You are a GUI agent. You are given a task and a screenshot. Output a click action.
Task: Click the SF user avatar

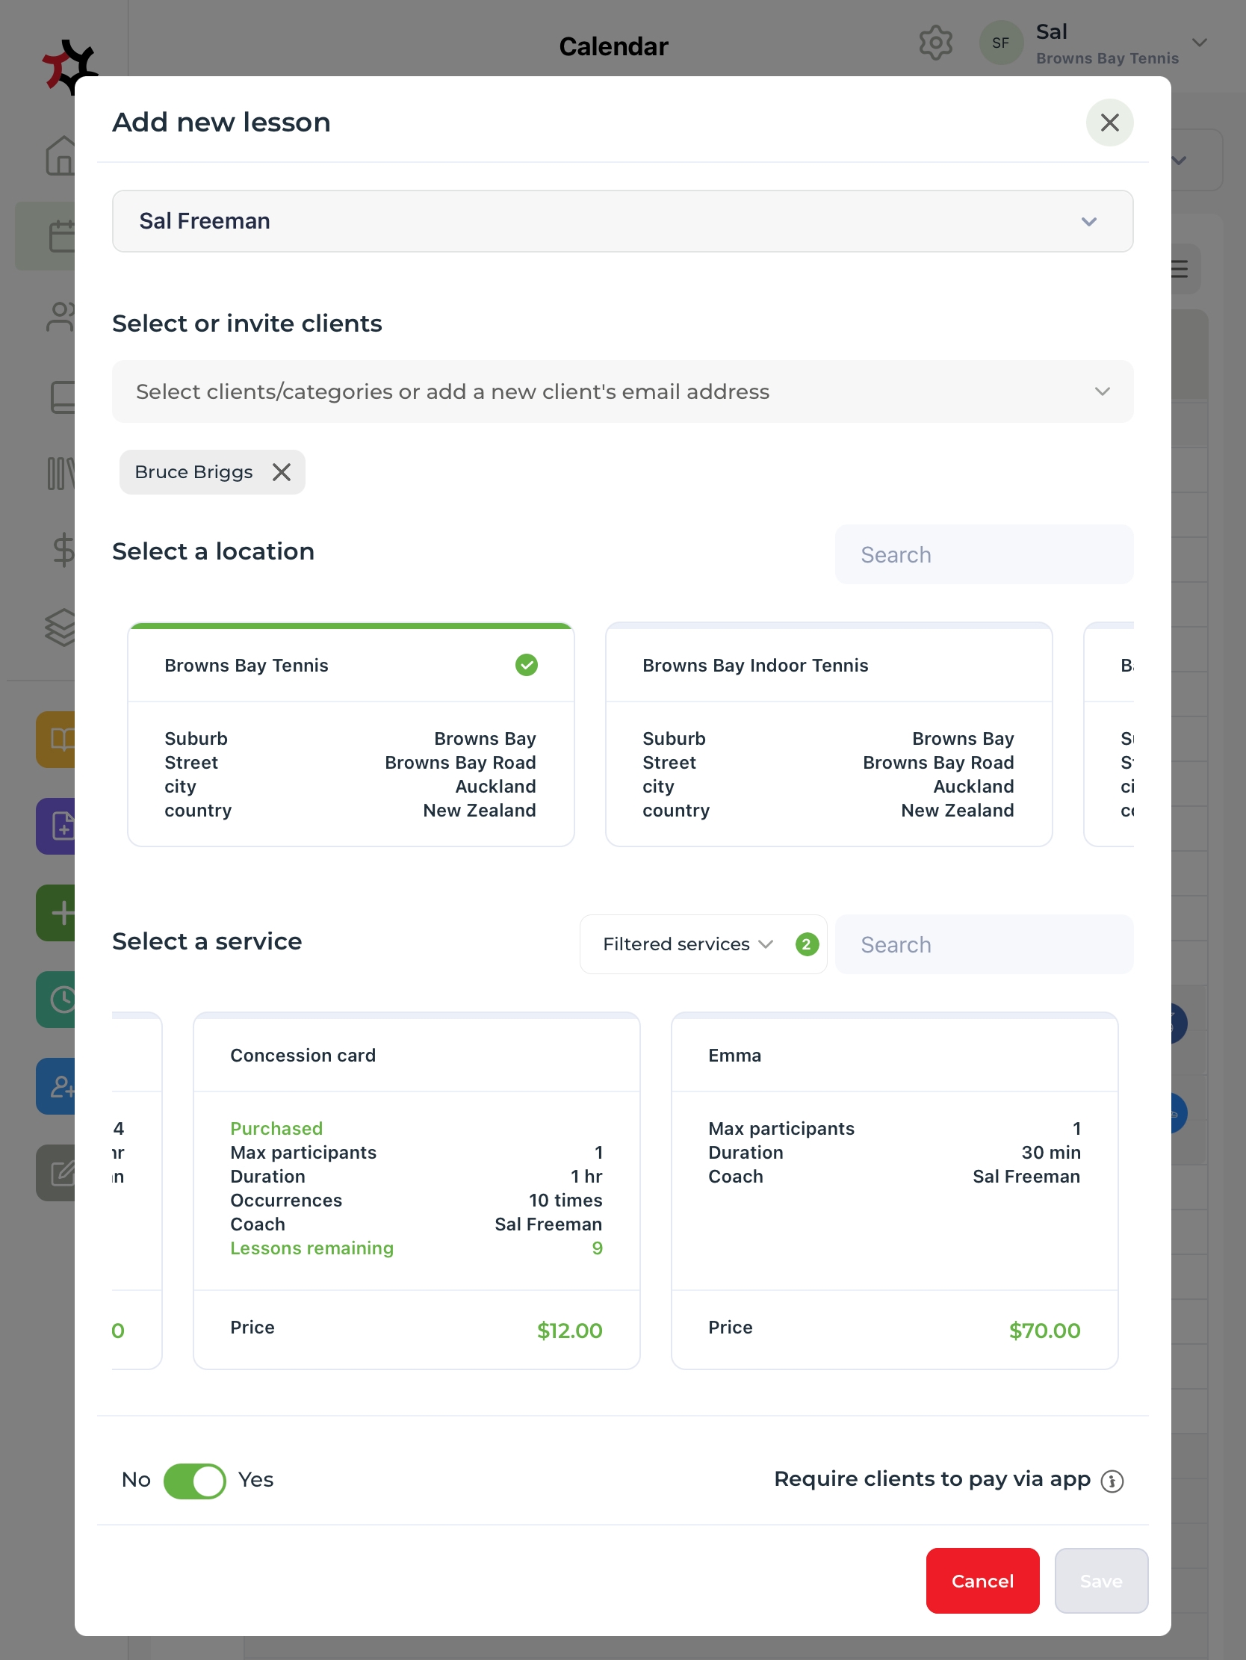click(x=1000, y=43)
